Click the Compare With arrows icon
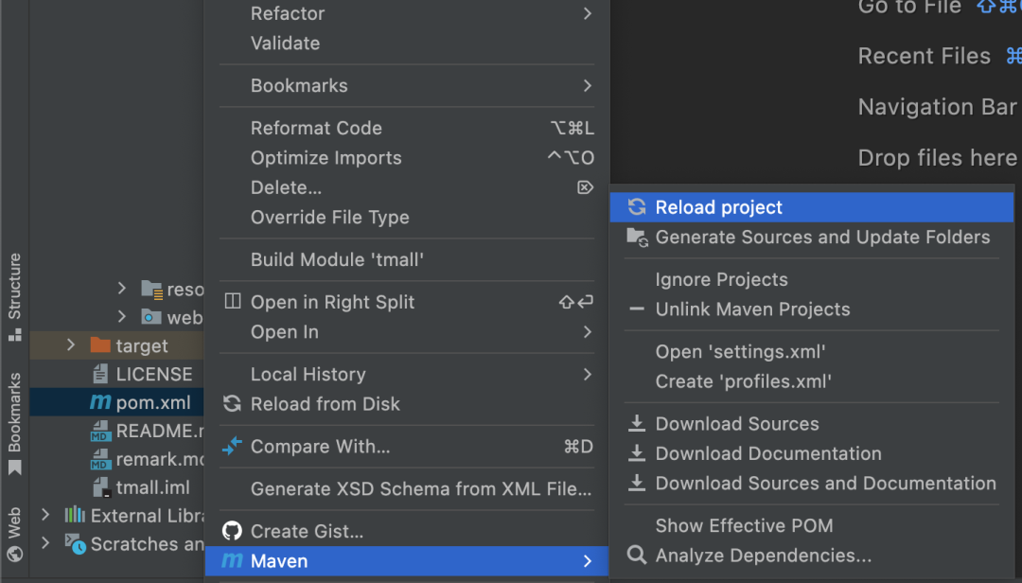This screenshot has width=1022, height=583. 232,447
